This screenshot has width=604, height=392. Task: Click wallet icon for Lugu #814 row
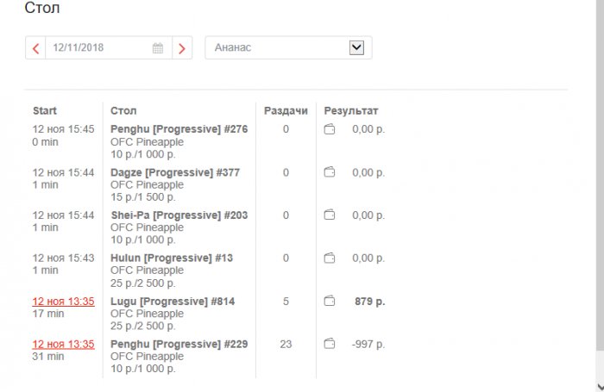(x=329, y=302)
